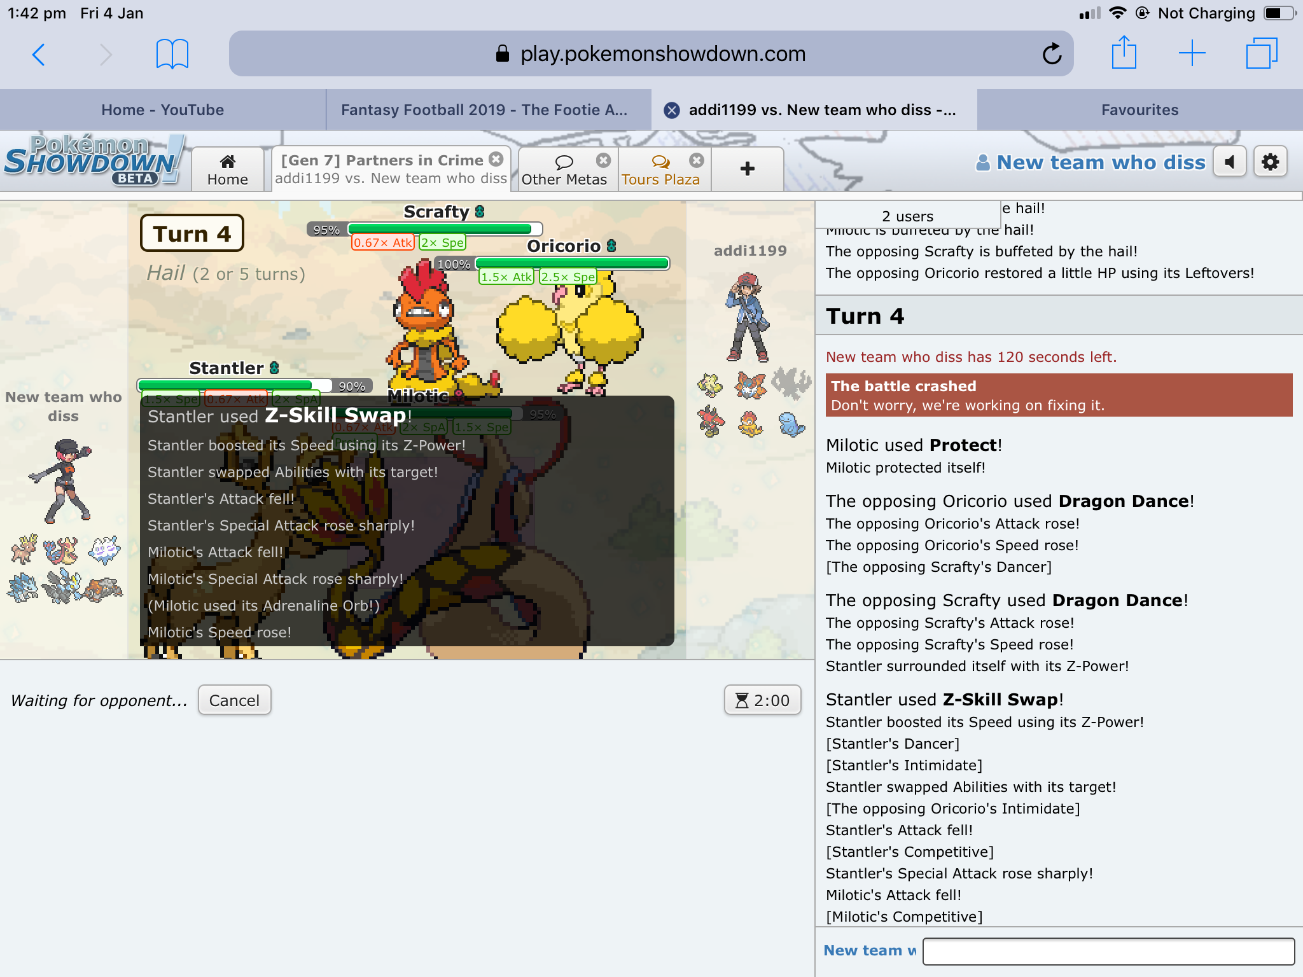
Task: Select addi1199 trainer avatar
Action: coord(747,316)
